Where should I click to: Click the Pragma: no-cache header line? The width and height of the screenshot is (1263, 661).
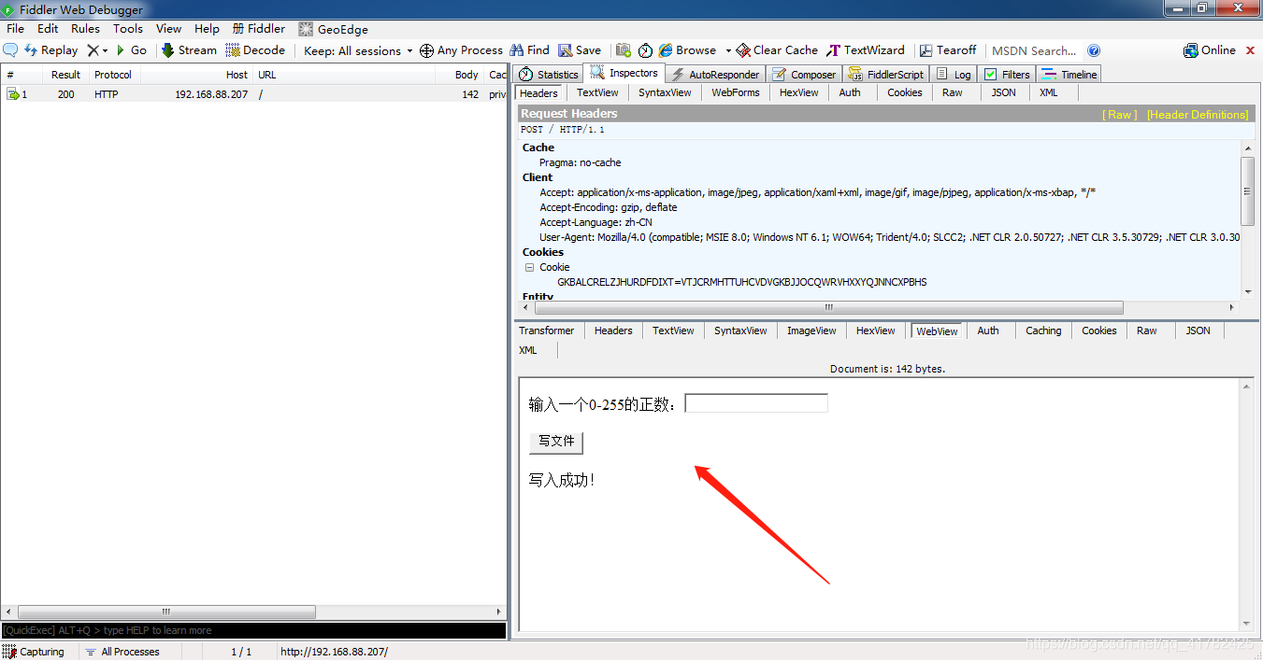[x=580, y=162]
